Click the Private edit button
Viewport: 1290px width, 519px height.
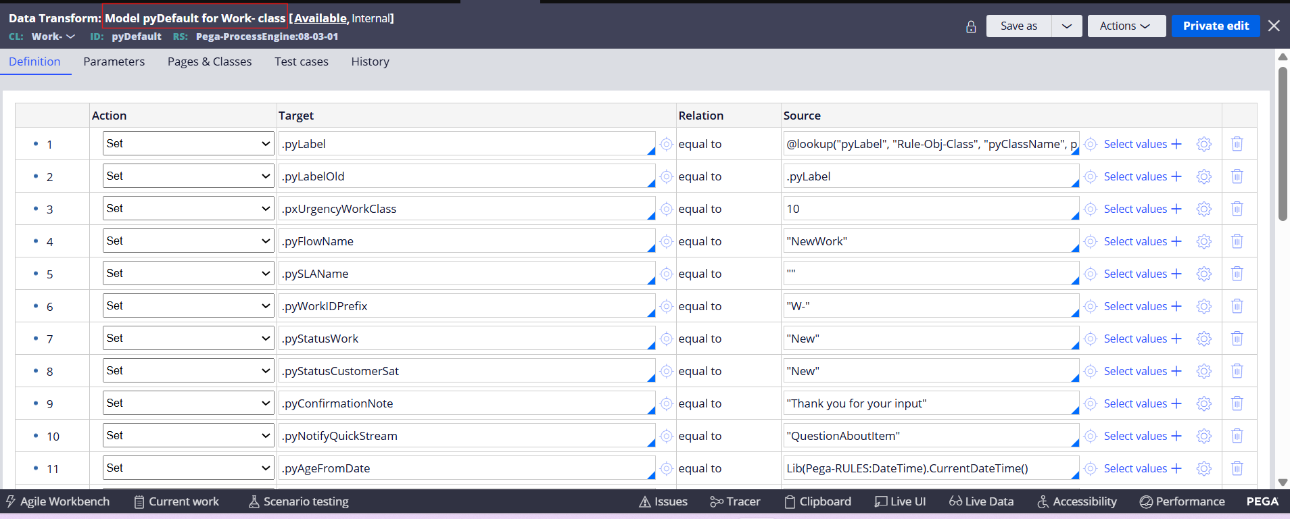coord(1215,26)
